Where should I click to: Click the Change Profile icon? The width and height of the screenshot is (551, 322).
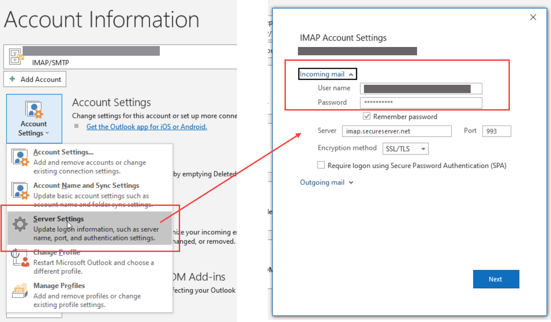point(20,258)
